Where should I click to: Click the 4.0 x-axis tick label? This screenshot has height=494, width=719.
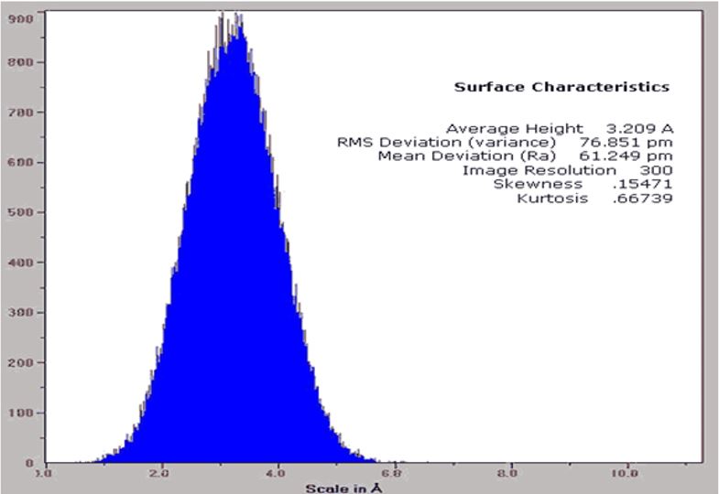278,473
